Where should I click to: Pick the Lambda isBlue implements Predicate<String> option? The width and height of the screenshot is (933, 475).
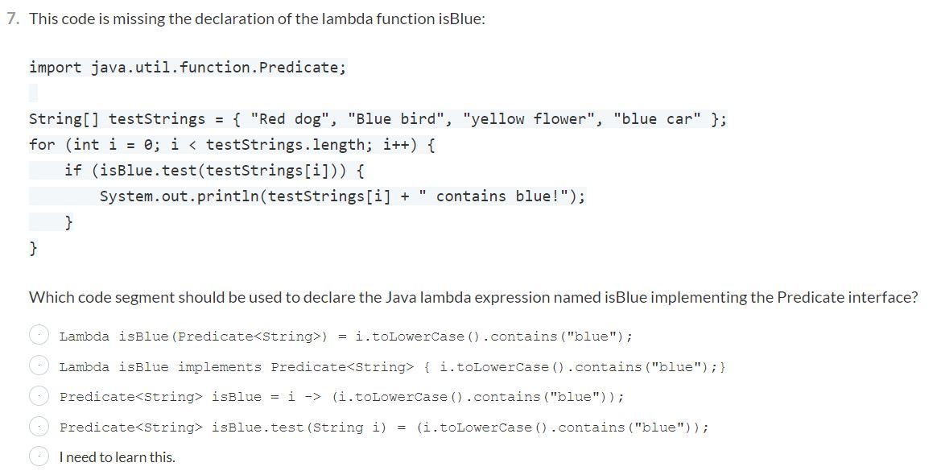tap(39, 366)
